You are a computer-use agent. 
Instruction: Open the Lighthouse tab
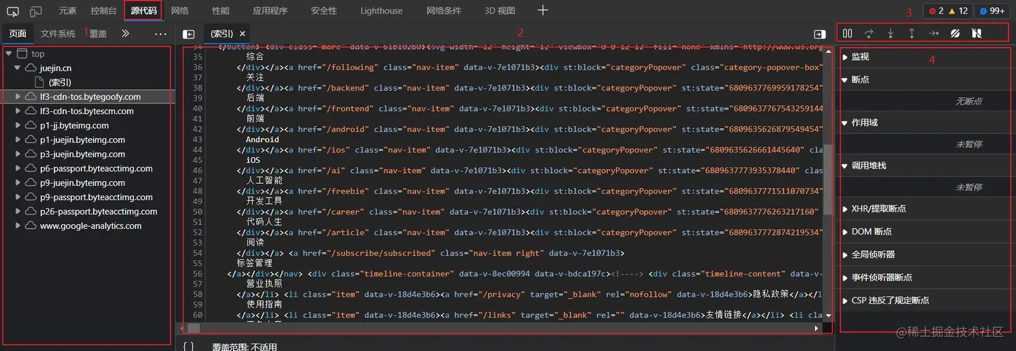tap(381, 11)
